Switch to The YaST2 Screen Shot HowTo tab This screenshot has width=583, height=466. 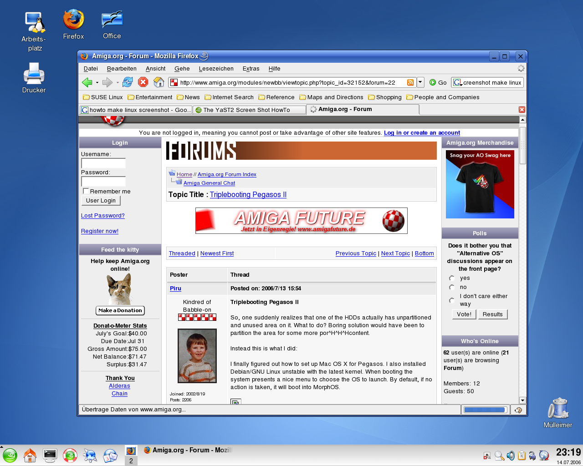click(x=249, y=110)
